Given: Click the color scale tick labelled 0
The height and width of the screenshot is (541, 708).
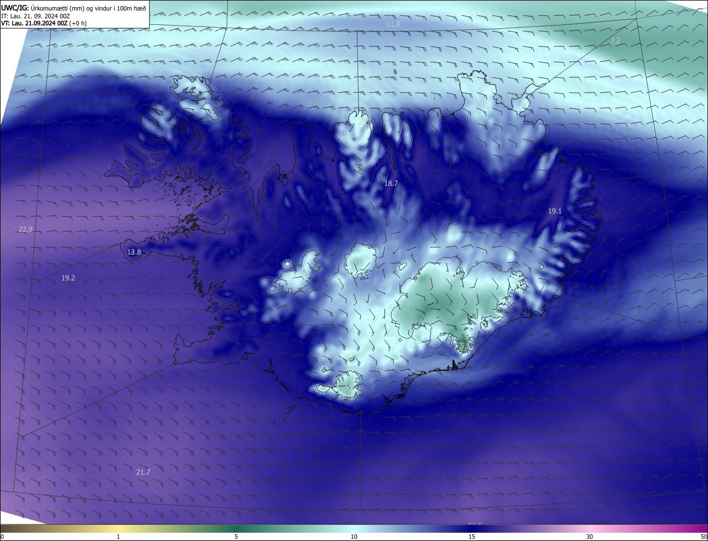Looking at the screenshot, I should click(2, 537).
